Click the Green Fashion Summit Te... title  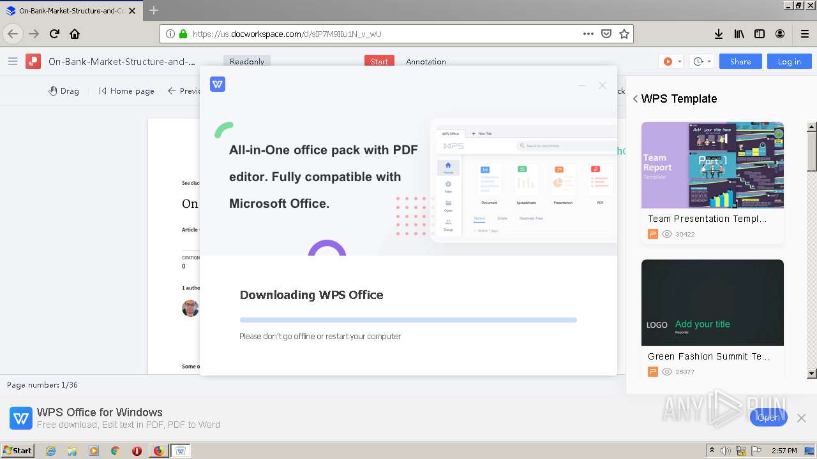(708, 356)
